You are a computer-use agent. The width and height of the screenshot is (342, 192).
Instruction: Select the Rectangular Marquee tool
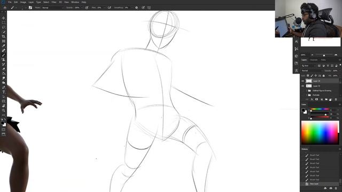click(x=4, y=22)
